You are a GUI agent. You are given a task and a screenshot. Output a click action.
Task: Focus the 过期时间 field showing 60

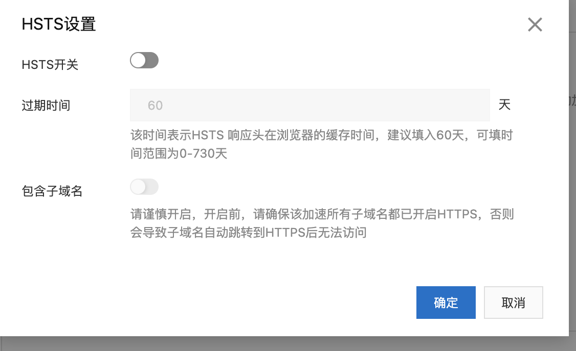coord(309,105)
